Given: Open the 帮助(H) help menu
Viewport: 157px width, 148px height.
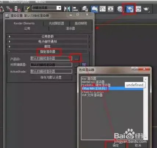Looking at the screenshot, I should click(40, 2).
